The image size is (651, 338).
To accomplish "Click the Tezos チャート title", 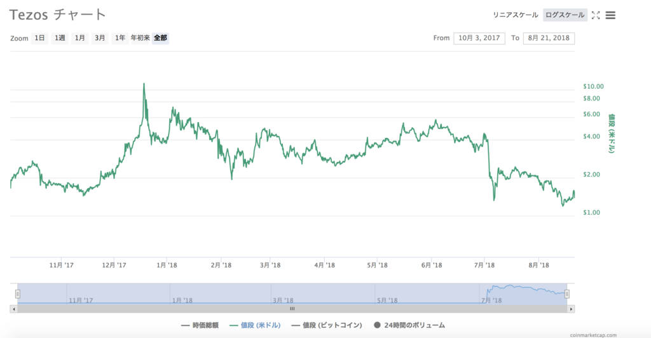I will point(58,15).
